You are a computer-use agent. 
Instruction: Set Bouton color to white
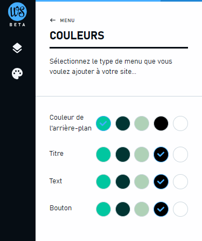[x=180, y=209]
